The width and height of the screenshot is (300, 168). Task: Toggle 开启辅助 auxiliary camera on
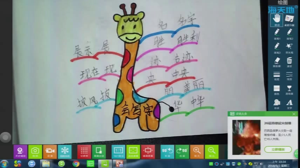pyautogui.click(x=20, y=151)
